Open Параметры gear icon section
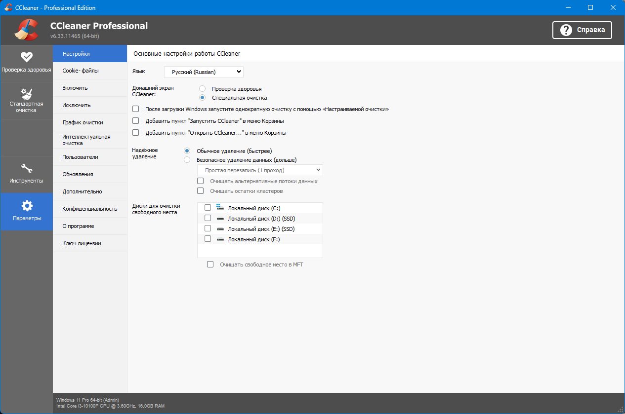 [x=26, y=212]
